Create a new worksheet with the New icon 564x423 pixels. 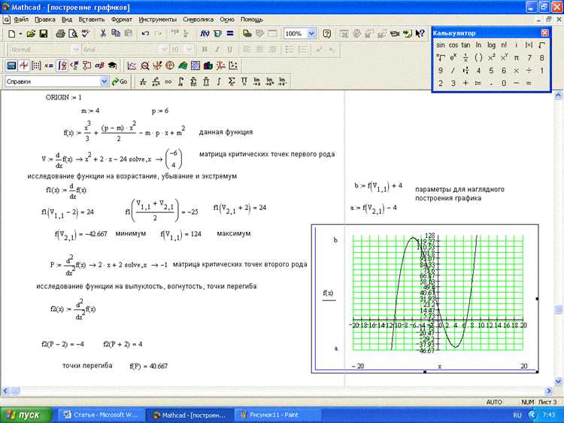pyautogui.click(x=12, y=34)
